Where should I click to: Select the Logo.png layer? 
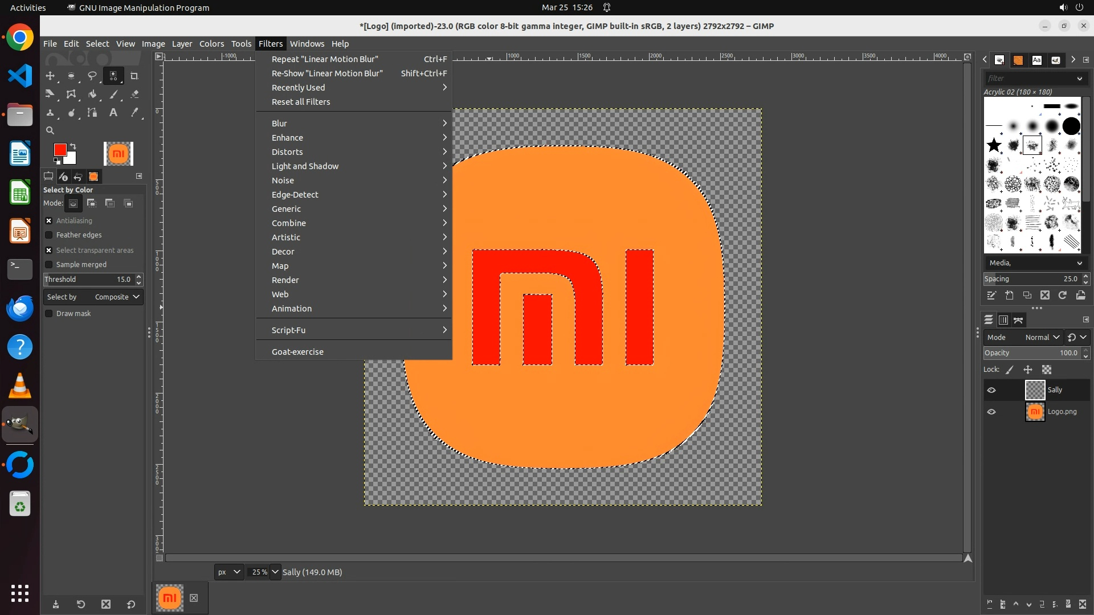pos(1062,412)
